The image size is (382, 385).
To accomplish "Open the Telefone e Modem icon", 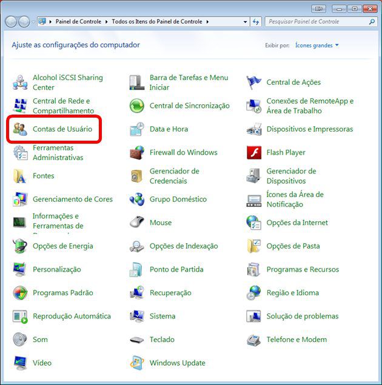I will 254,340.
